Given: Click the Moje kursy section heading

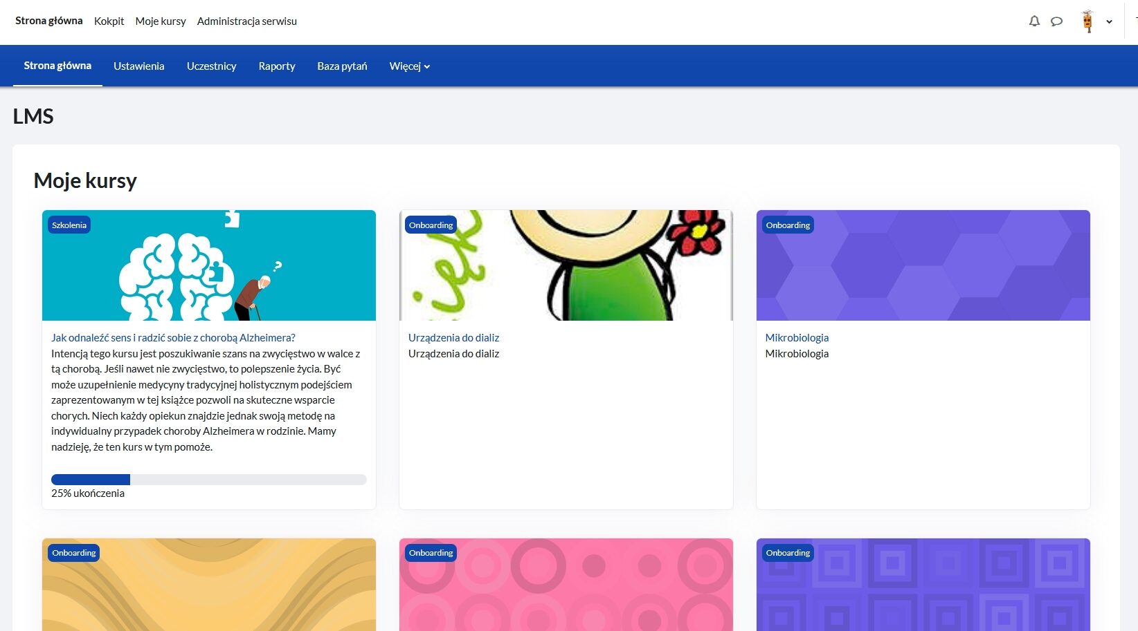Looking at the screenshot, I should 85,180.
